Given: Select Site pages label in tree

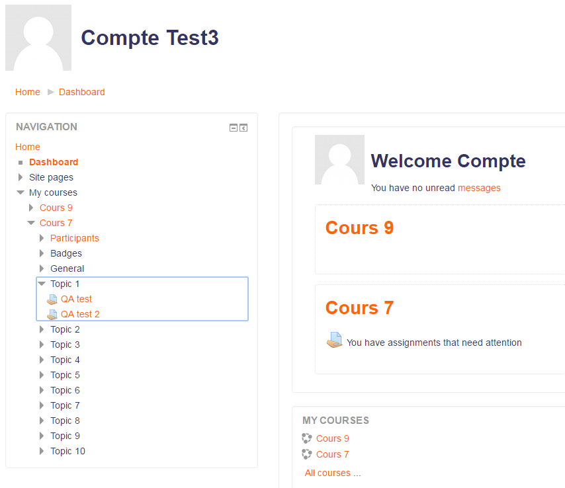Looking at the screenshot, I should (x=51, y=178).
